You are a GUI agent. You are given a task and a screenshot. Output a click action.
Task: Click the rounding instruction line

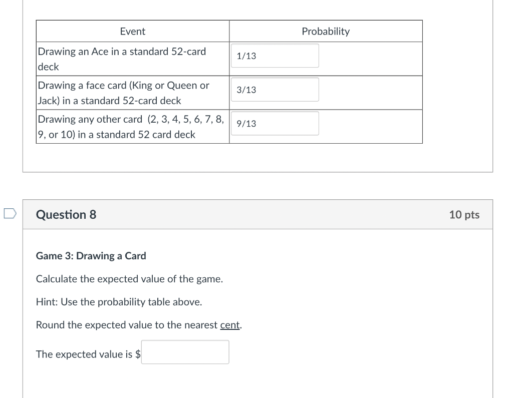pos(138,325)
